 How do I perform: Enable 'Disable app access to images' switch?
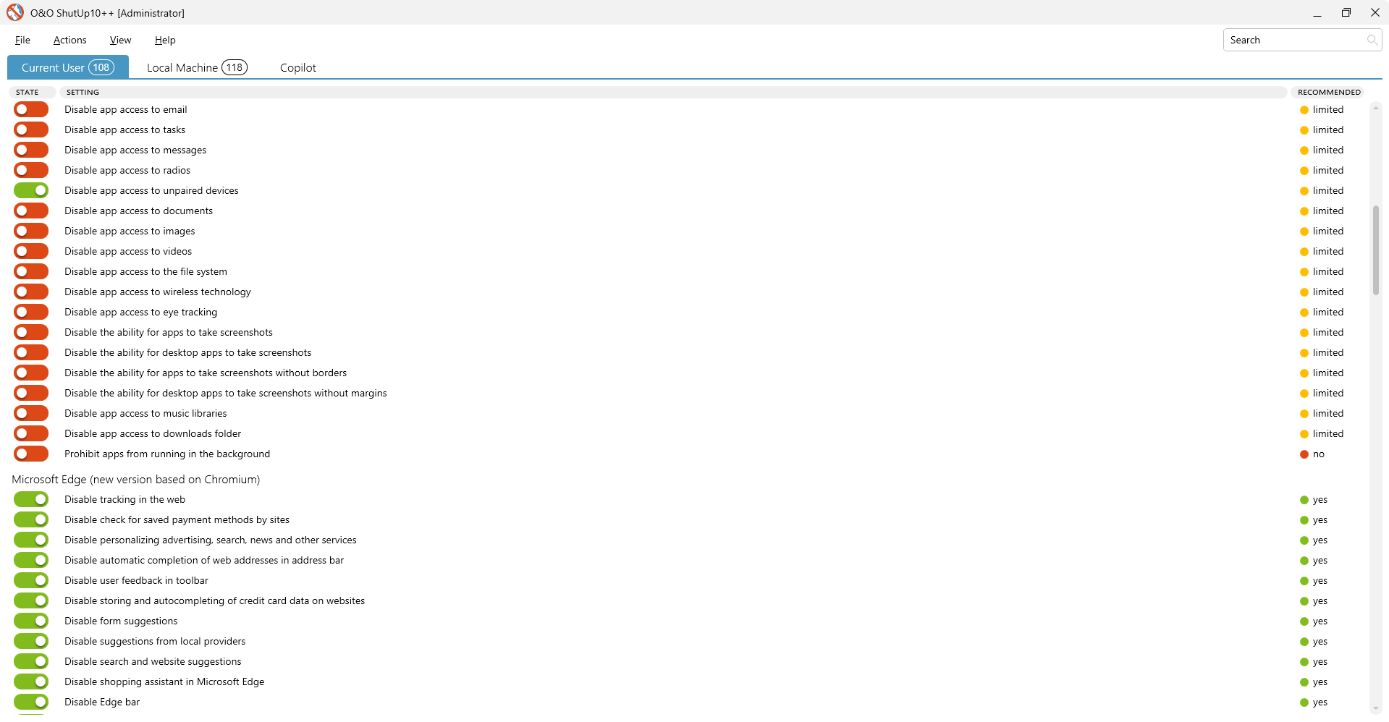pos(31,231)
